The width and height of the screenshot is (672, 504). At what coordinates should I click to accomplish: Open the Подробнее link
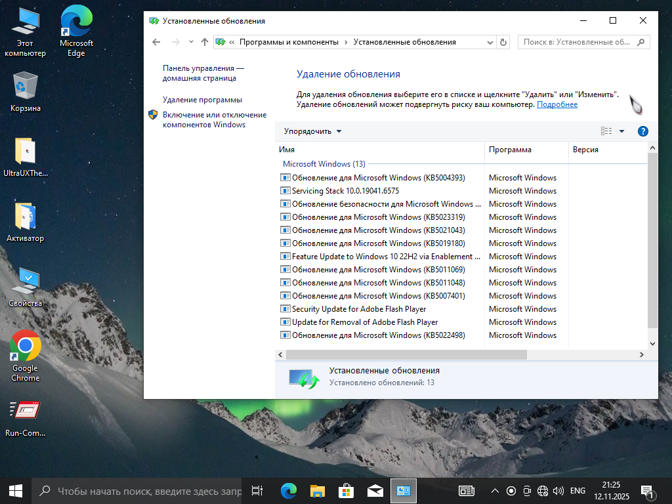pyautogui.click(x=556, y=104)
